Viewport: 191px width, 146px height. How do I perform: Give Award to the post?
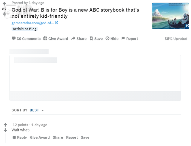pos(56,39)
